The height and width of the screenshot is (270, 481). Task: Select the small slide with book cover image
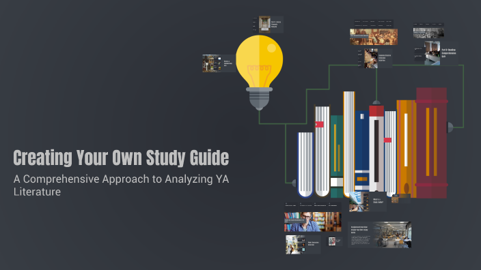pyautogui.click(x=335, y=241)
